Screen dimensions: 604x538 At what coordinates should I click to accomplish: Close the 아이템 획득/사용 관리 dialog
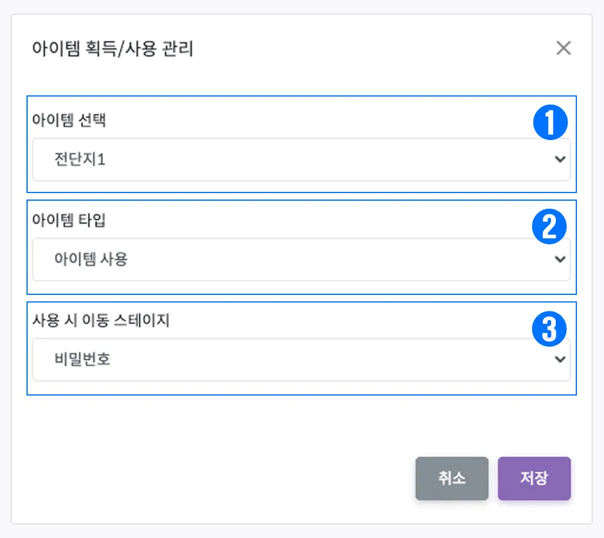[563, 48]
